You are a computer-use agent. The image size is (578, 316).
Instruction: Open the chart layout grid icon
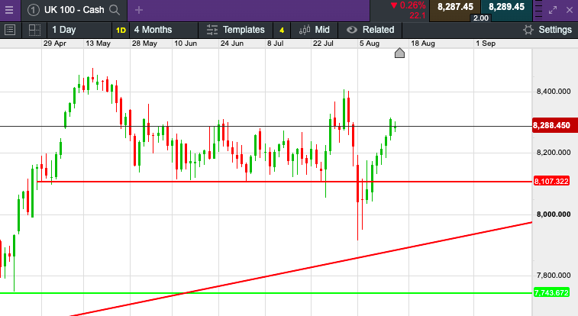pyautogui.click(x=34, y=30)
